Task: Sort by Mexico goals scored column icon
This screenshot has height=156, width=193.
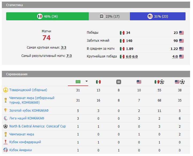Action: coord(159,82)
